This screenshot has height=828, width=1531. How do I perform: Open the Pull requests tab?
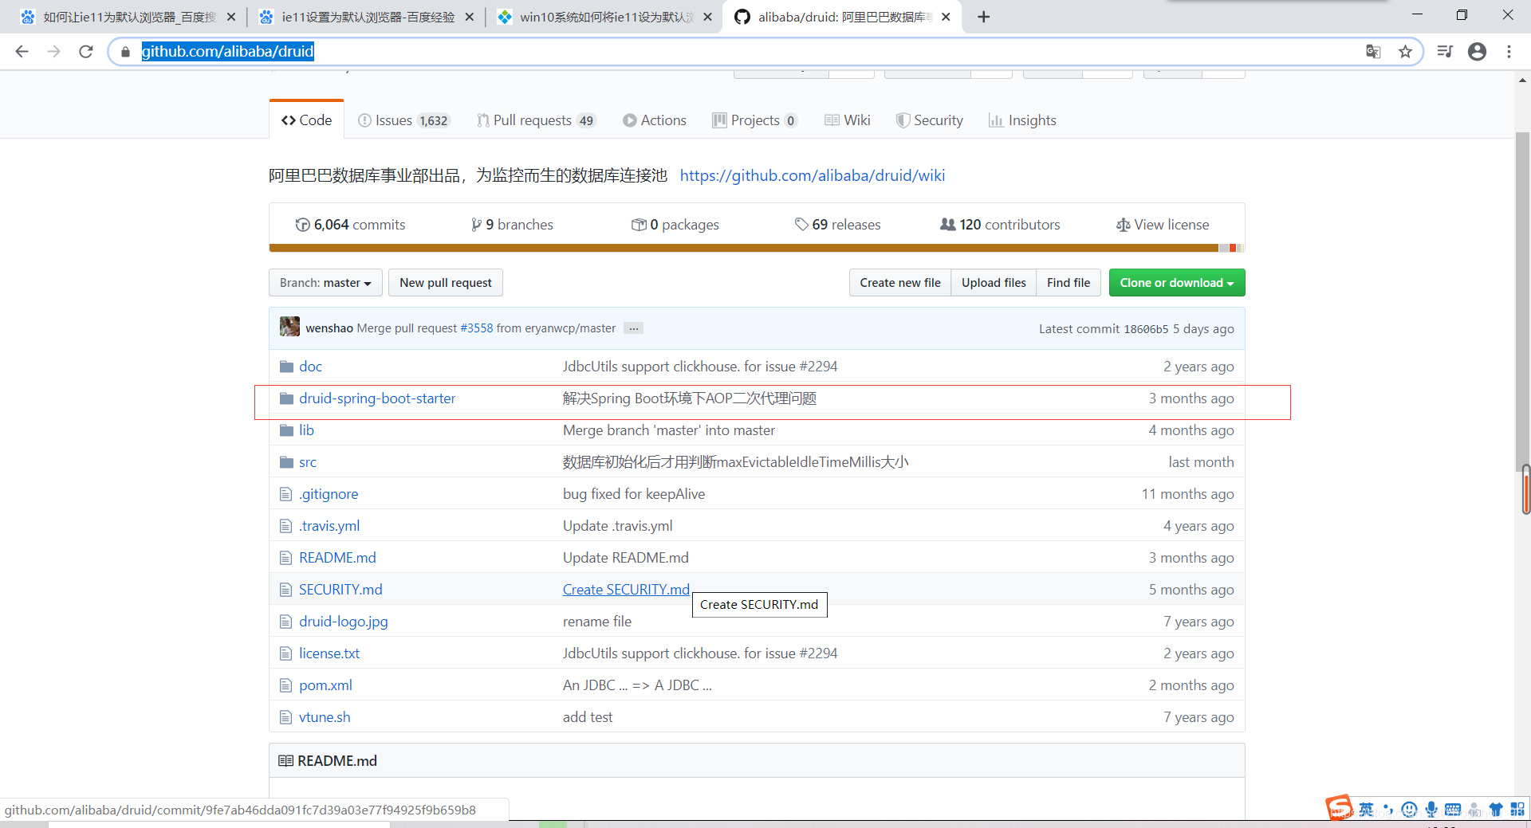coord(536,120)
